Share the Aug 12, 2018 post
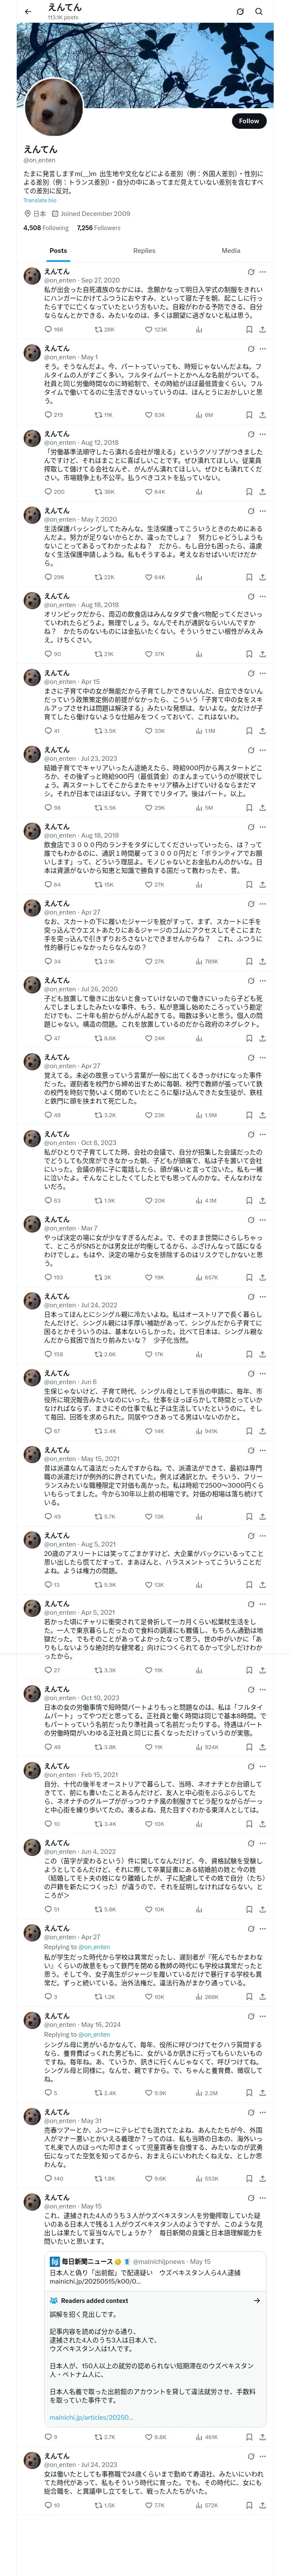 (x=262, y=491)
